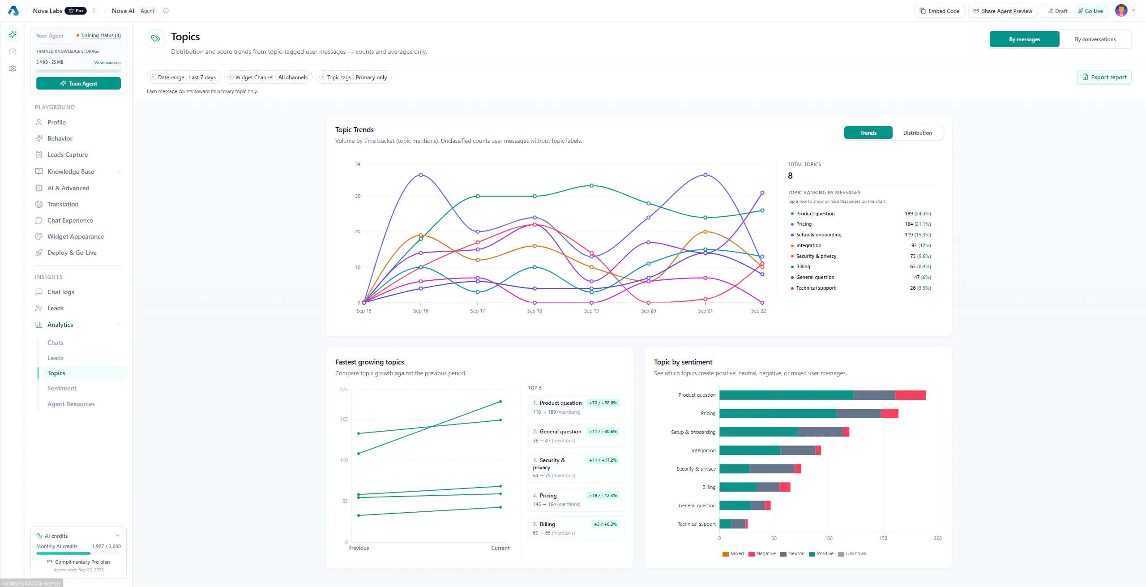The width and height of the screenshot is (1146, 587).
Task: Click the AI & Advanced chip icon
Action: point(39,188)
